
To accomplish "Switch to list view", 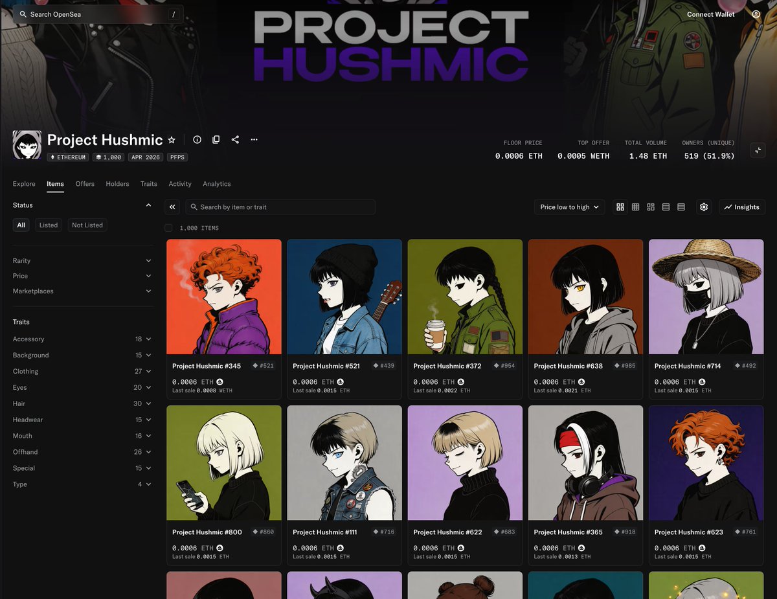I will click(x=666, y=207).
